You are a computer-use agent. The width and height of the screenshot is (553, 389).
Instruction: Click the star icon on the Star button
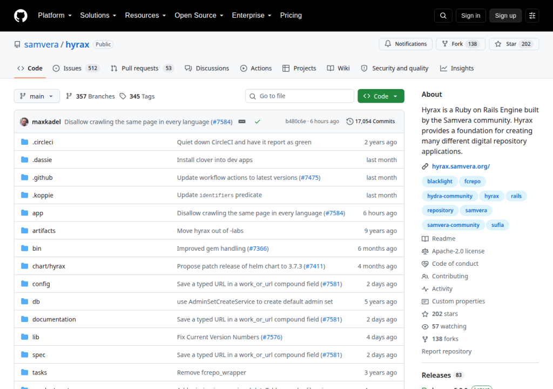click(x=498, y=44)
